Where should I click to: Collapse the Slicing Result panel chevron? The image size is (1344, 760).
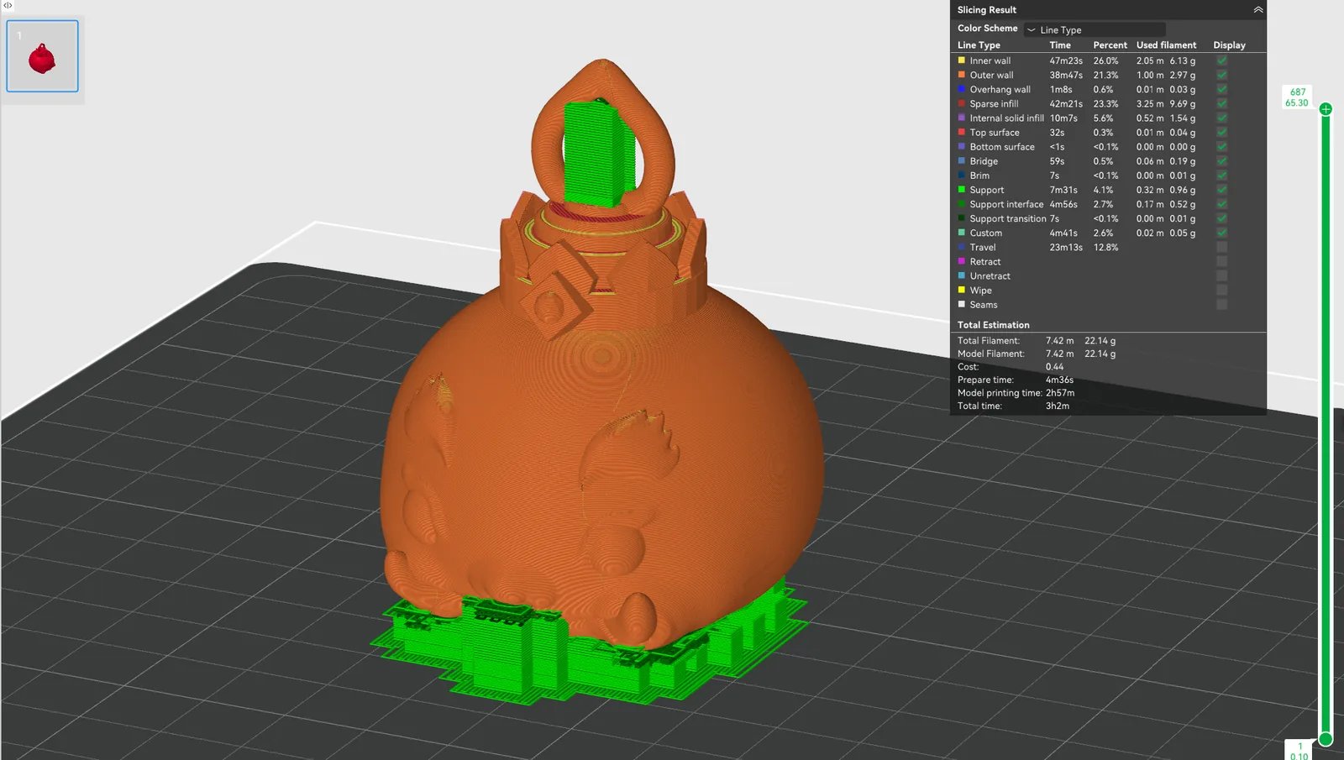(1257, 10)
